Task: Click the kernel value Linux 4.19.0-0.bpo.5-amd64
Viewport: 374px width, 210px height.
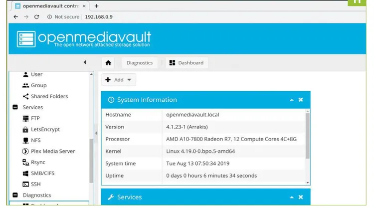Action: point(200,151)
